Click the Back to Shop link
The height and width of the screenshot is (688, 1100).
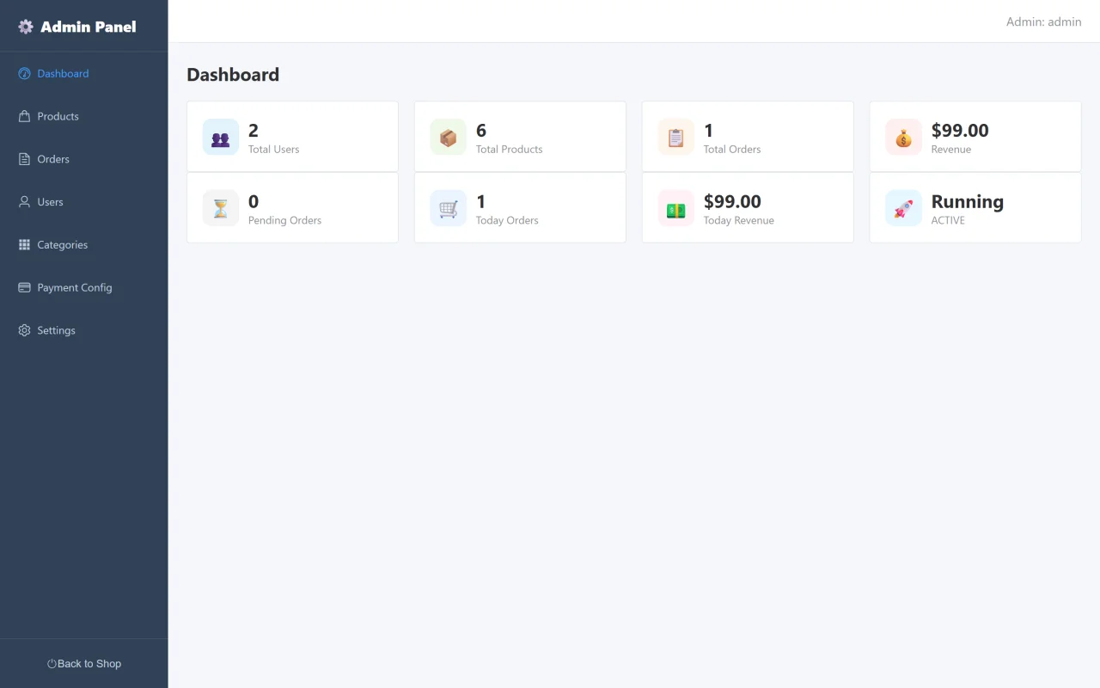(84, 664)
